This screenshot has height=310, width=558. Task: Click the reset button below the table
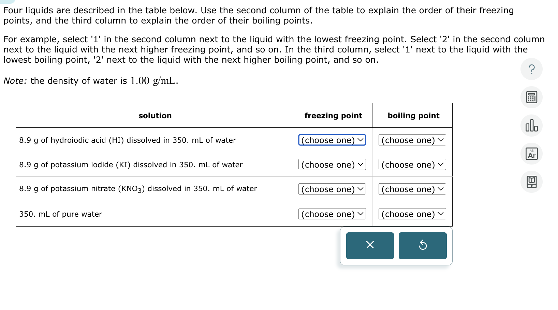pos(423,245)
